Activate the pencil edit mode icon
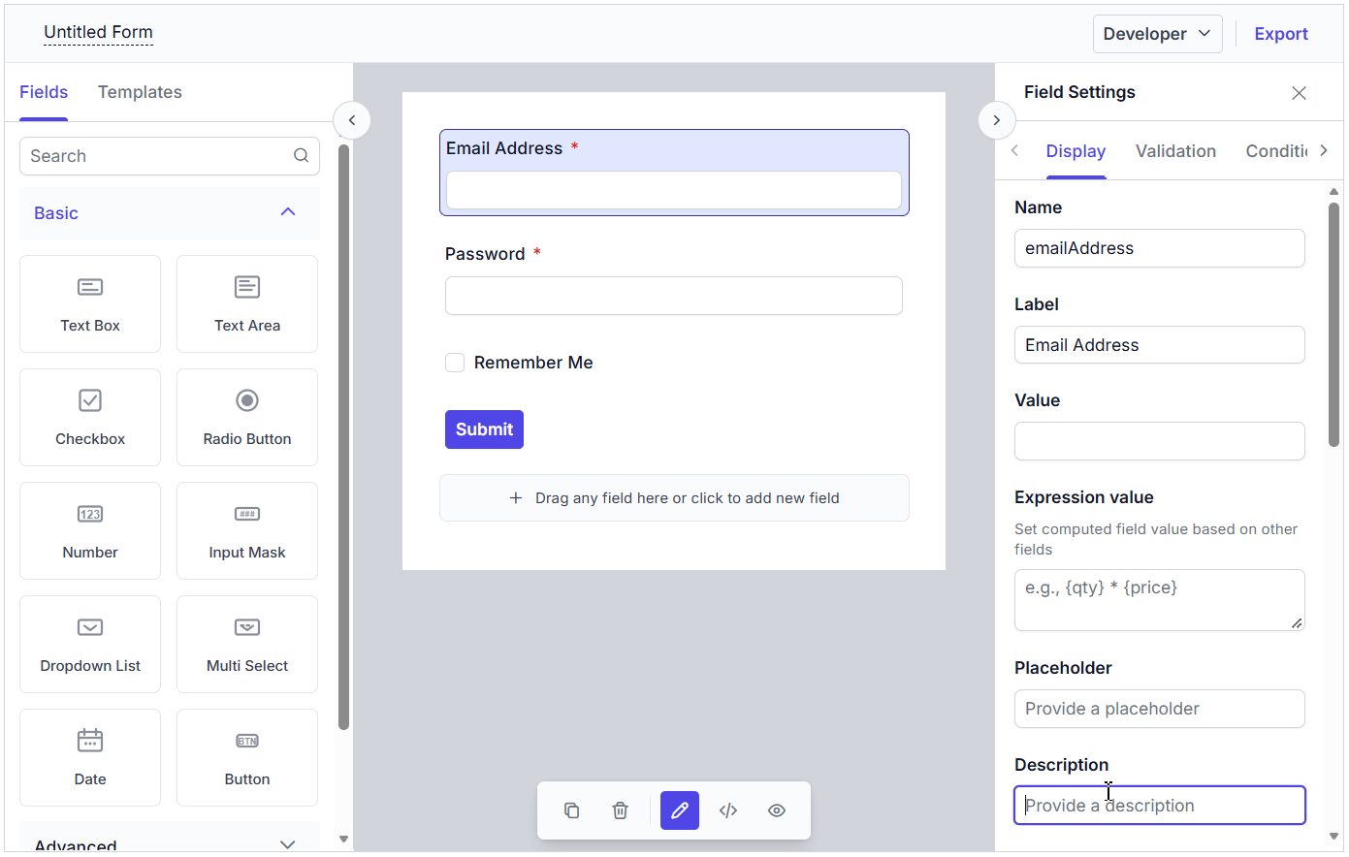This screenshot has height=857, width=1349. (x=680, y=810)
